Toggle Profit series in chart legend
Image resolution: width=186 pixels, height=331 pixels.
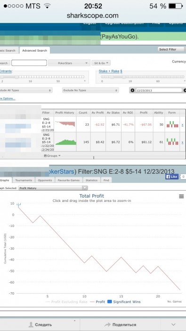click(97, 302)
